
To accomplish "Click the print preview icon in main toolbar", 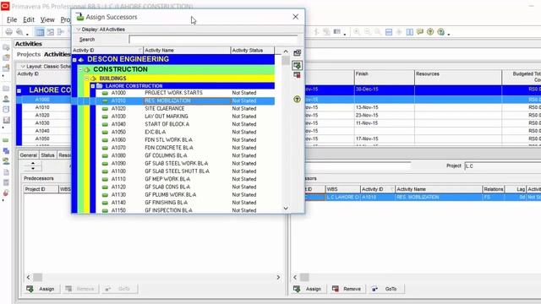I will tap(19, 32).
